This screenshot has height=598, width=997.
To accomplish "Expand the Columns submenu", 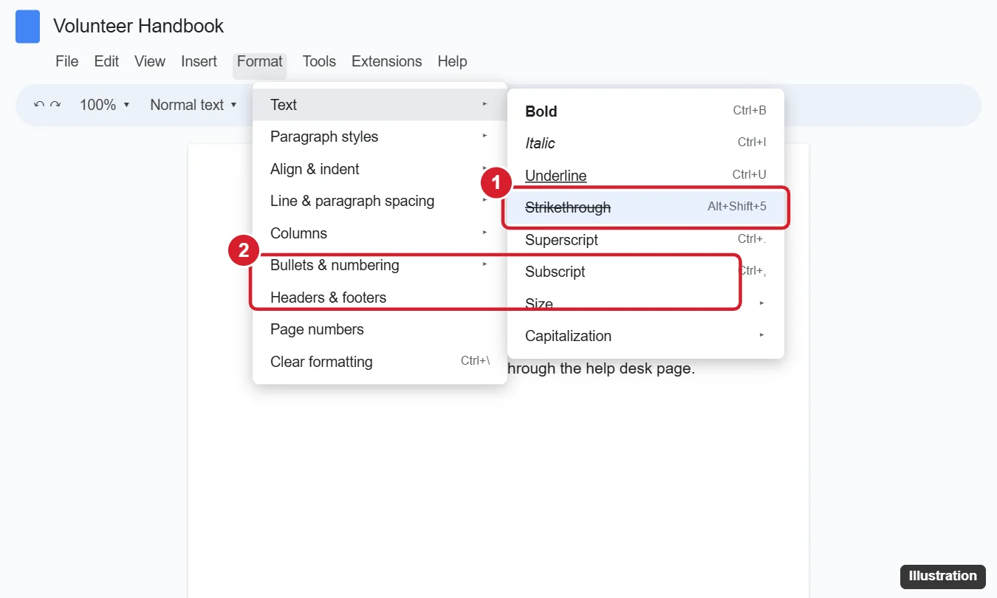I will coord(380,233).
